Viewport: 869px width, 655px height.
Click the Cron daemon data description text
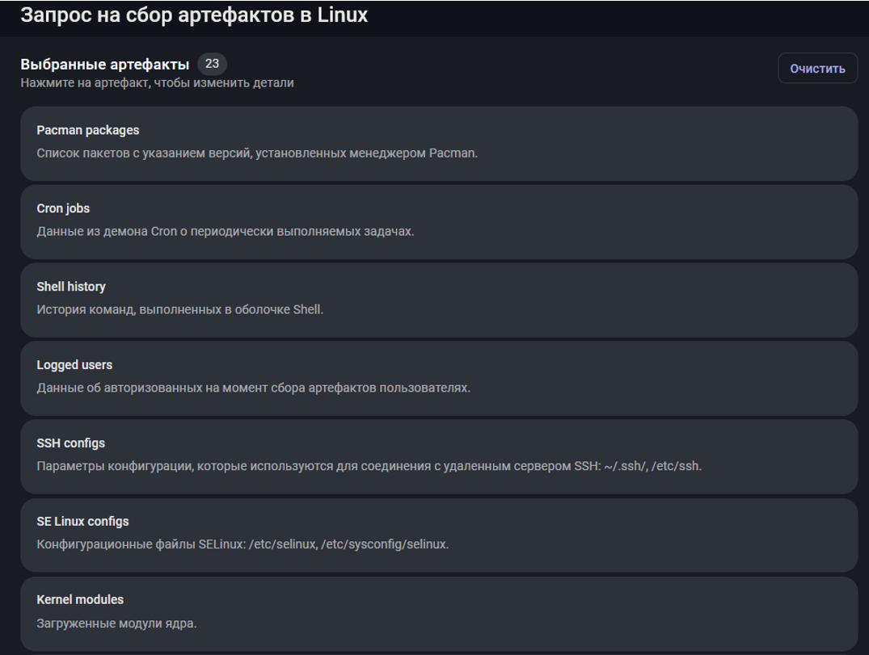(225, 231)
